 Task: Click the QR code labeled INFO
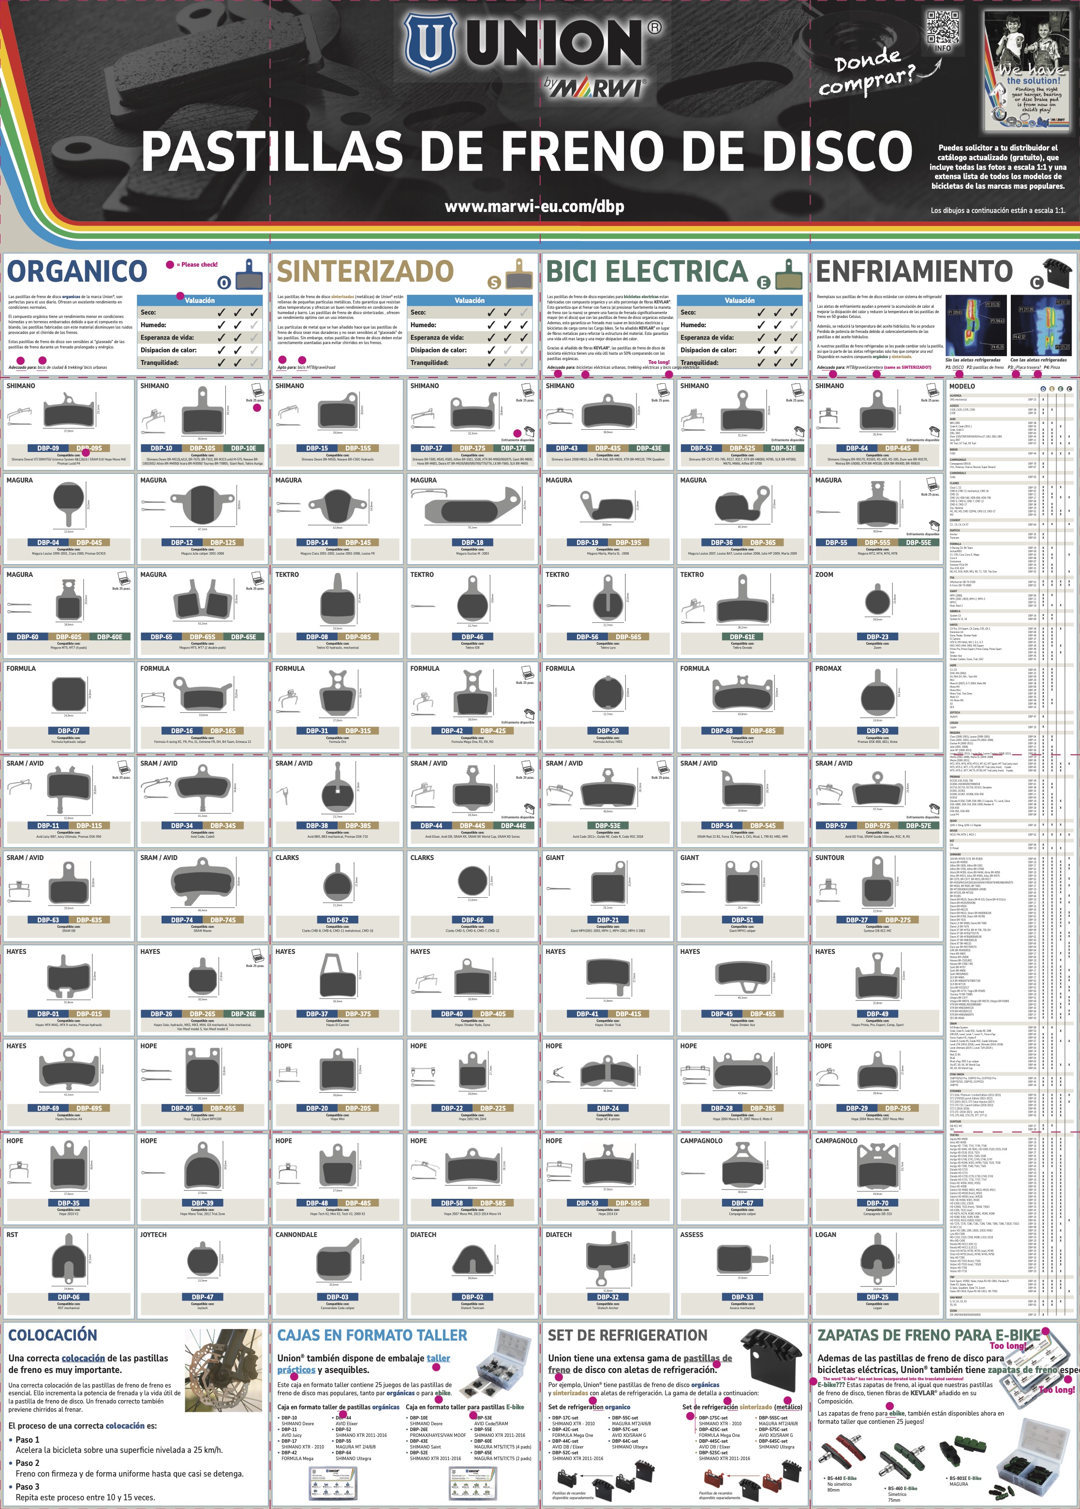tap(943, 28)
